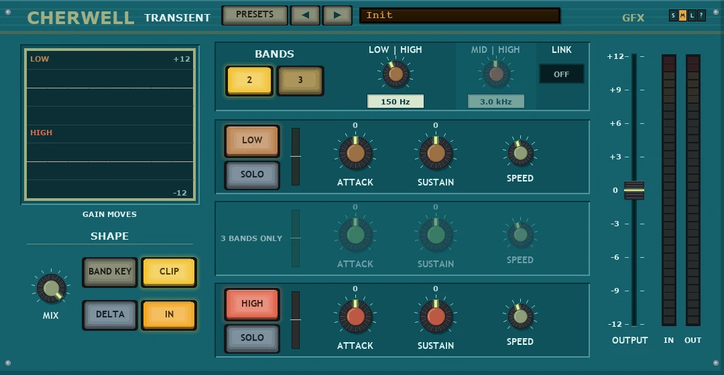The height and width of the screenshot is (375, 724).
Task: Solo the LOW band
Action: tap(252, 174)
